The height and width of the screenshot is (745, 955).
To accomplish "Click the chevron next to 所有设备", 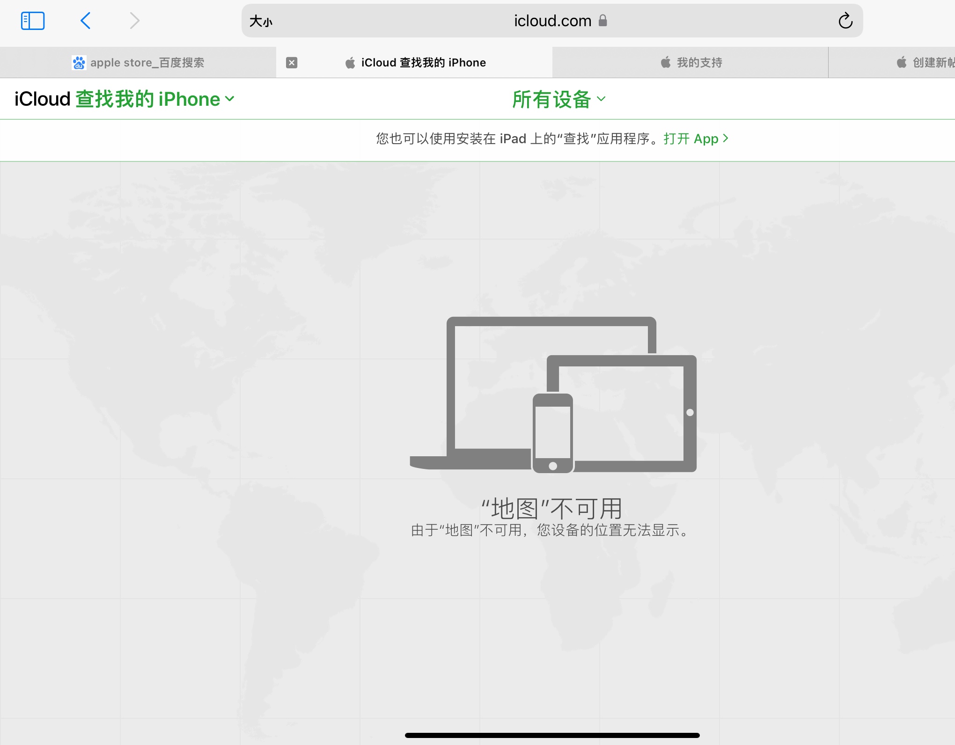I will (602, 99).
